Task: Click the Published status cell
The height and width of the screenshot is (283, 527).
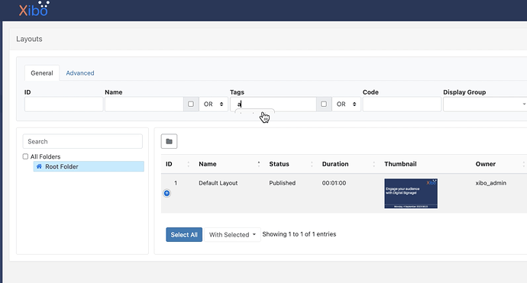Action: (x=283, y=183)
